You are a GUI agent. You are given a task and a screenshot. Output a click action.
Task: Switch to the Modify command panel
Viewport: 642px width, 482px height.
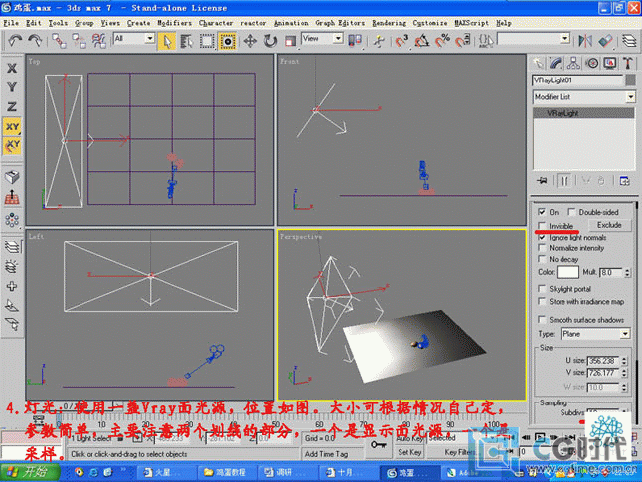pyautogui.click(x=556, y=63)
